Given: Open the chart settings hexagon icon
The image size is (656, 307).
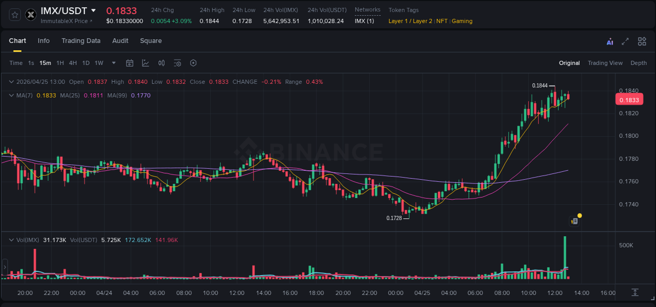Looking at the screenshot, I should point(193,63).
